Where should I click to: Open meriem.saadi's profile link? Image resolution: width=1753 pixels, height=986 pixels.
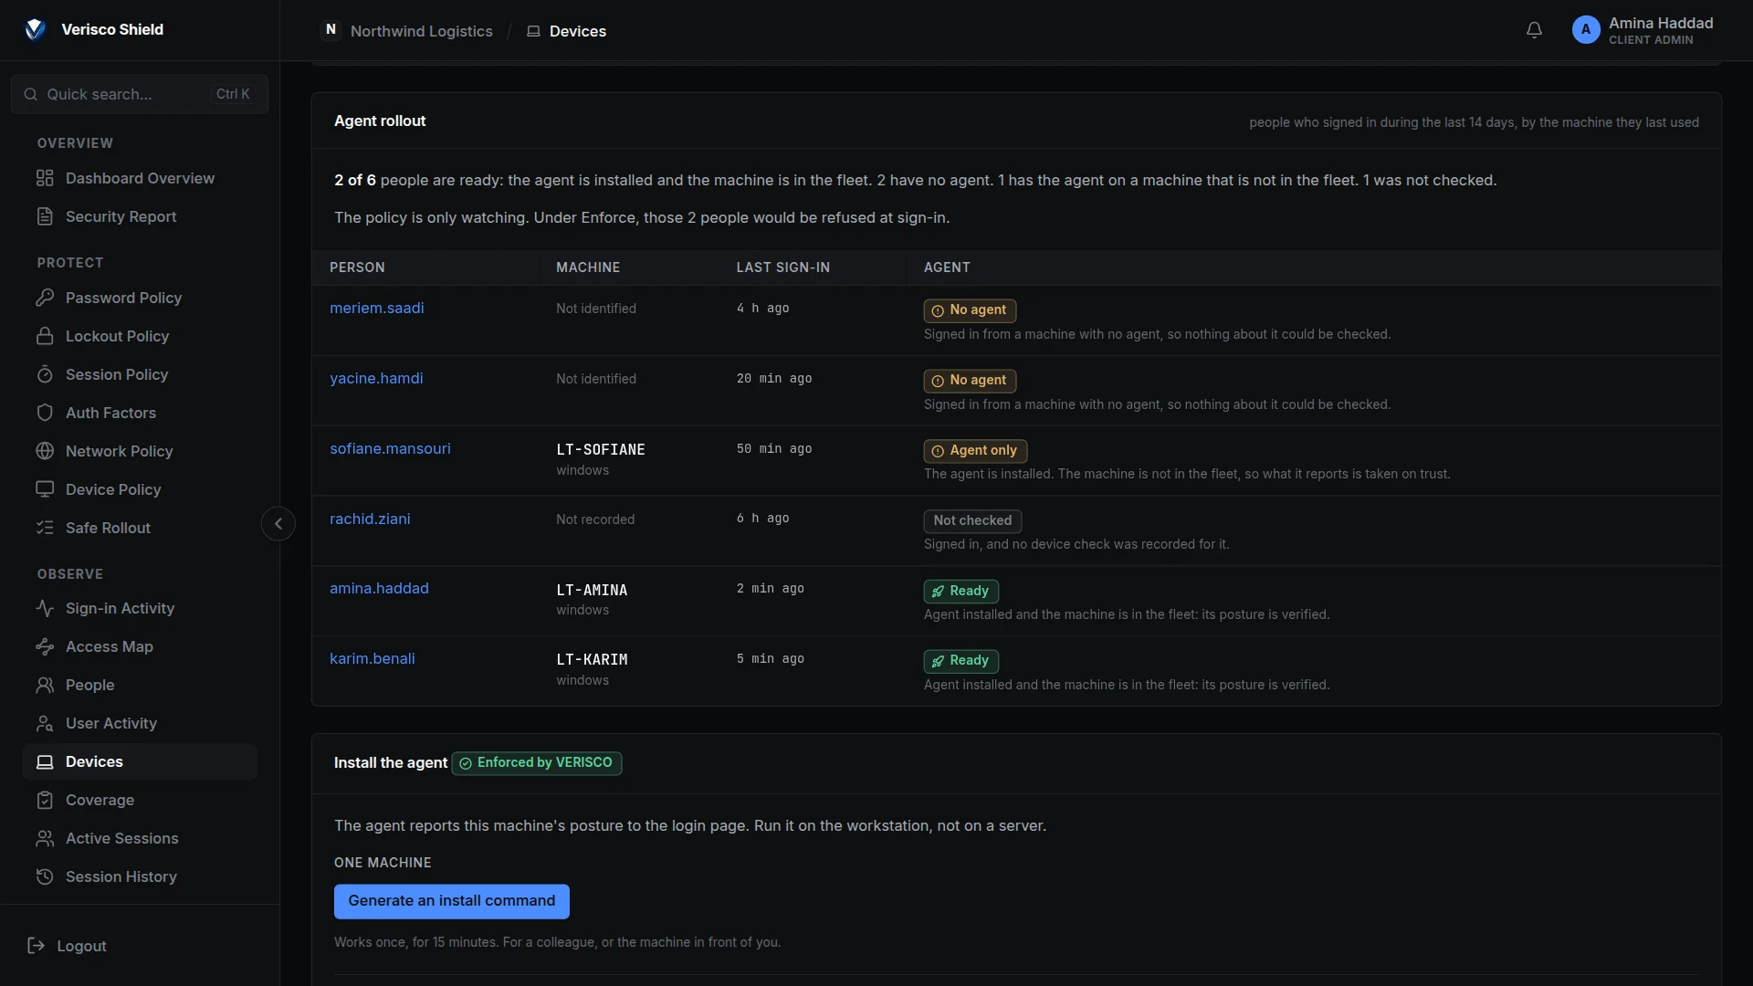(376, 309)
